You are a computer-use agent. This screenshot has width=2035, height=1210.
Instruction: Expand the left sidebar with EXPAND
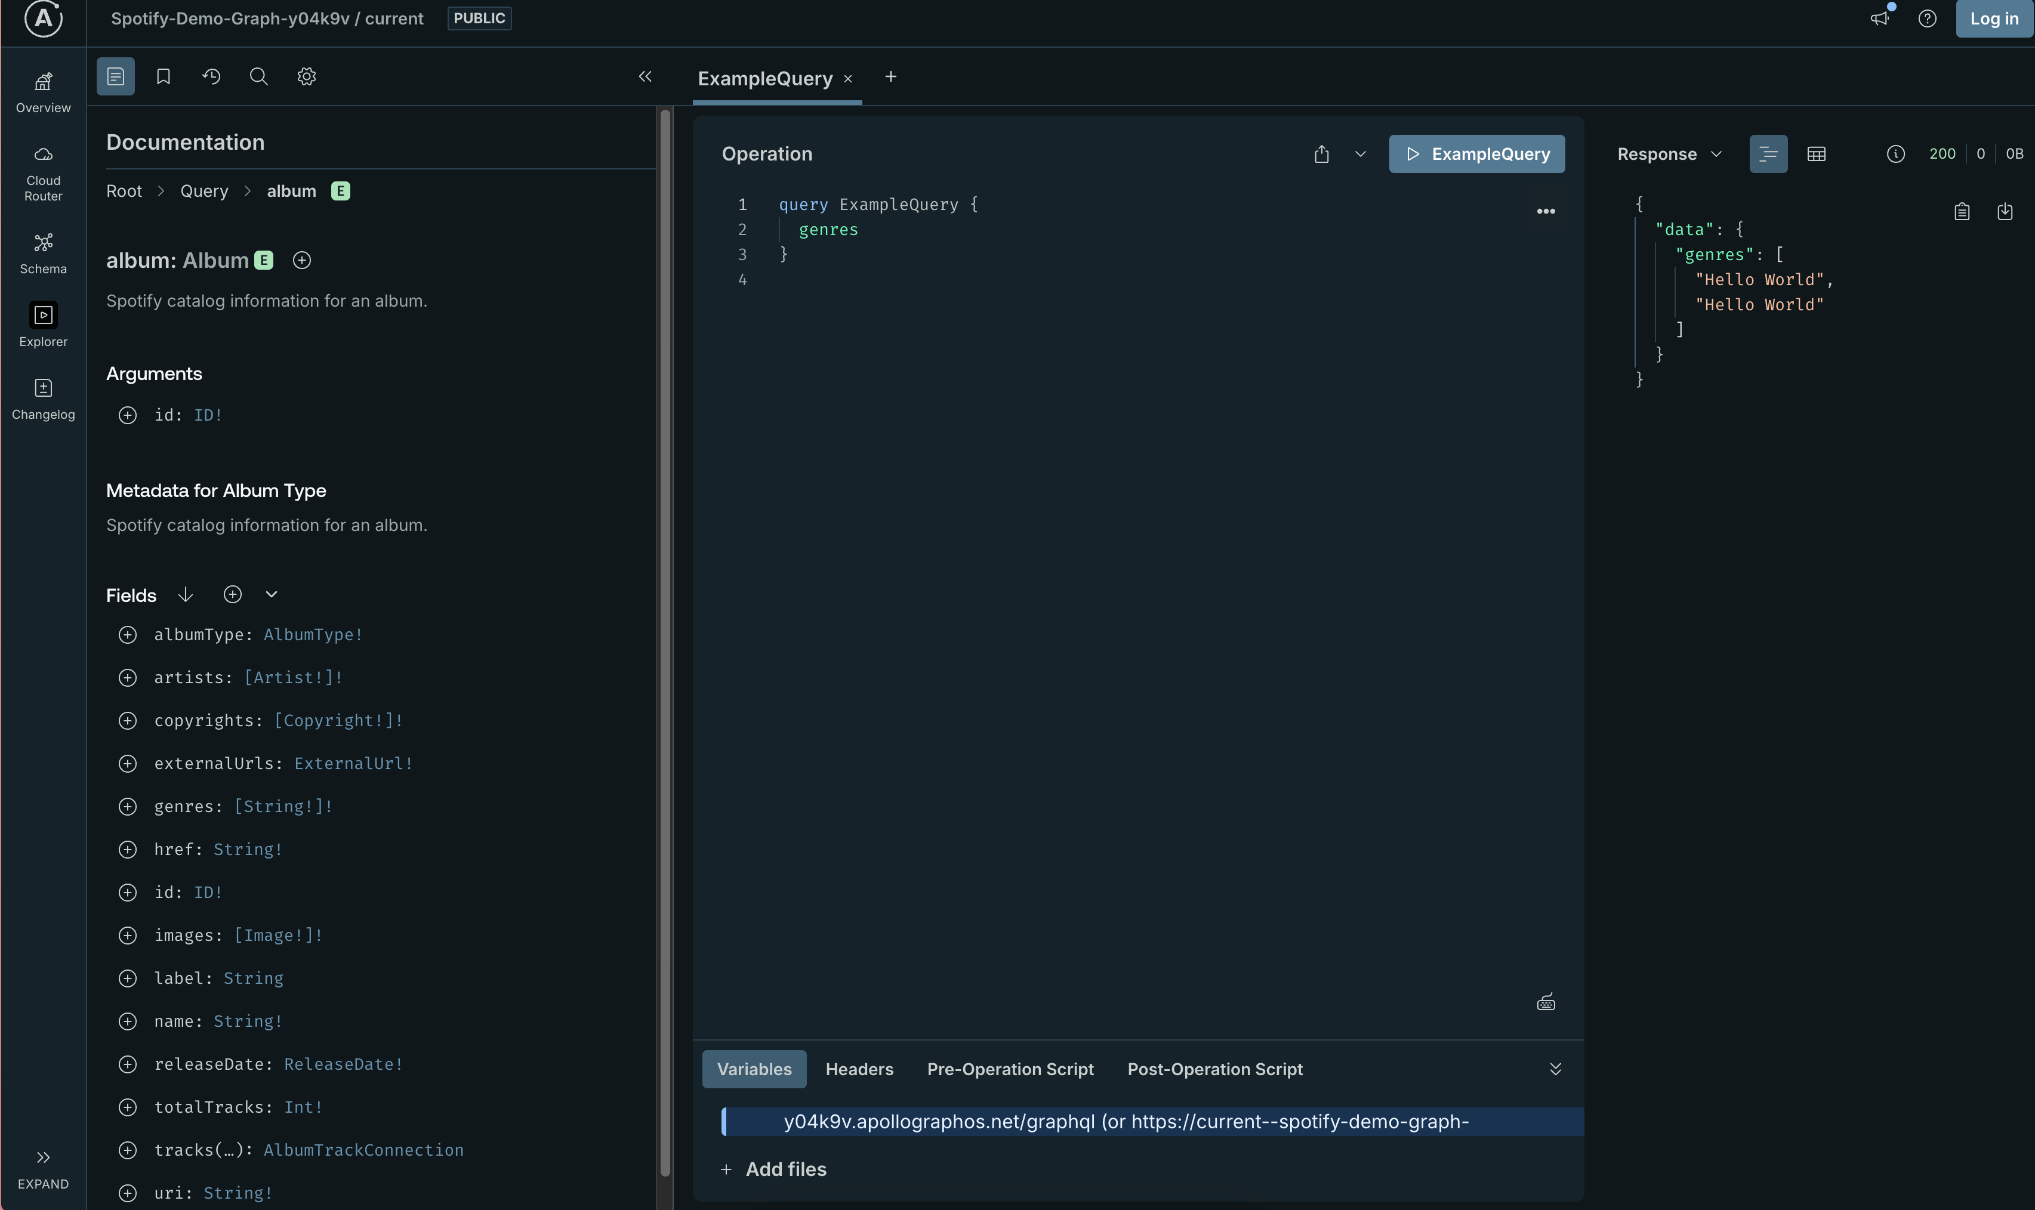(x=43, y=1169)
